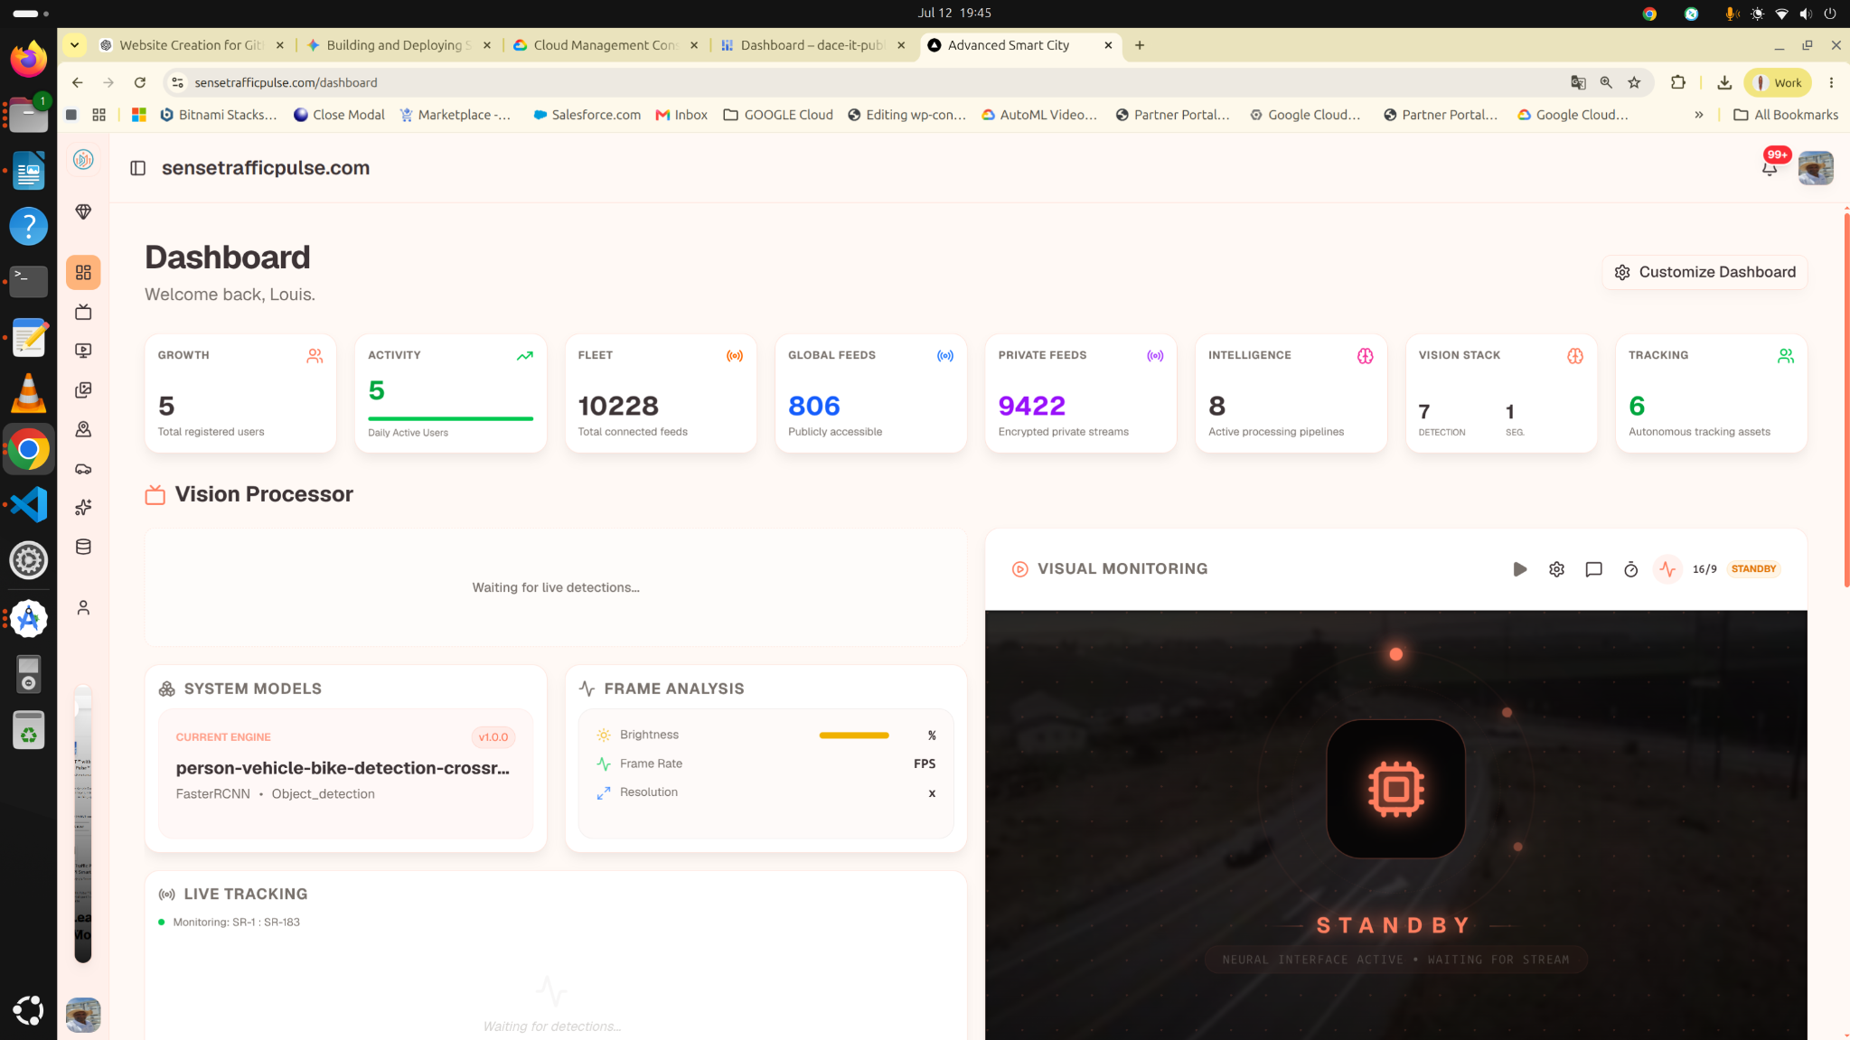Bookmark this page with star icon
Image resolution: width=1850 pixels, height=1040 pixels.
1634,82
